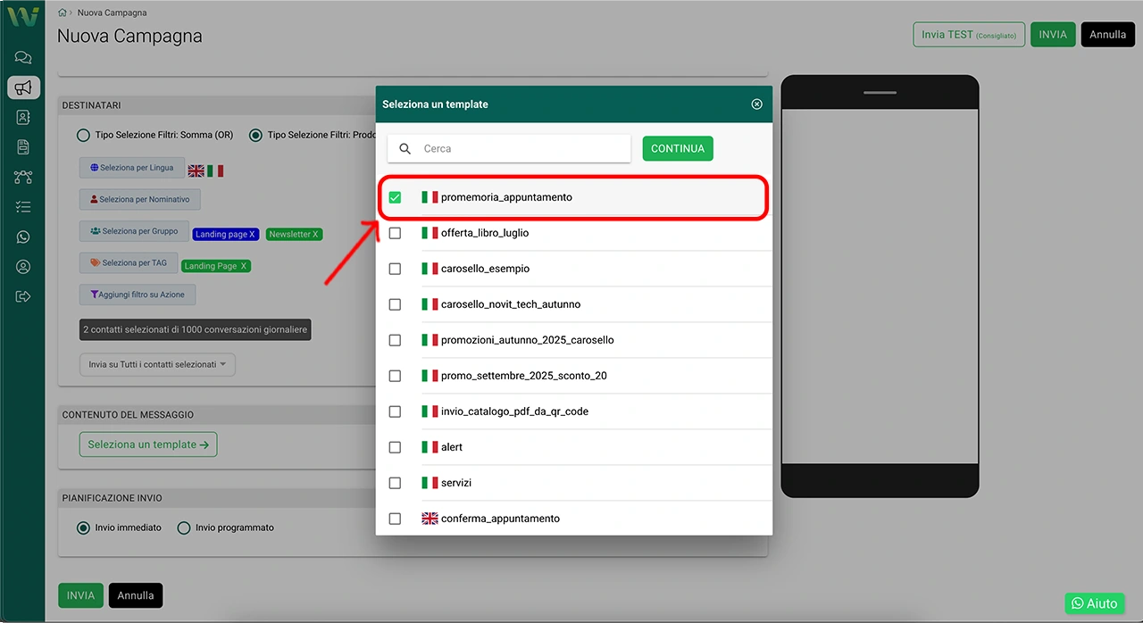
Task: Click the promo_settembre_2025_sconto_20 template name
Action: pyautogui.click(x=524, y=376)
